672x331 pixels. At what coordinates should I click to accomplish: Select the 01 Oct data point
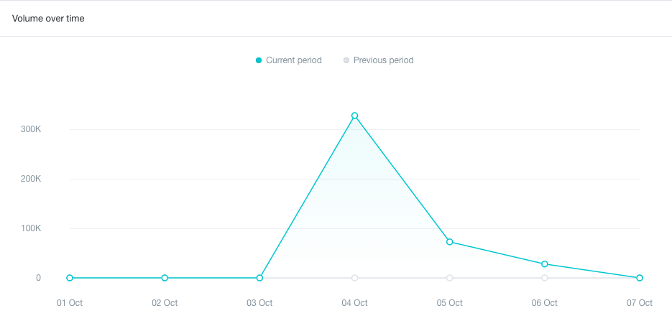tap(70, 278)
